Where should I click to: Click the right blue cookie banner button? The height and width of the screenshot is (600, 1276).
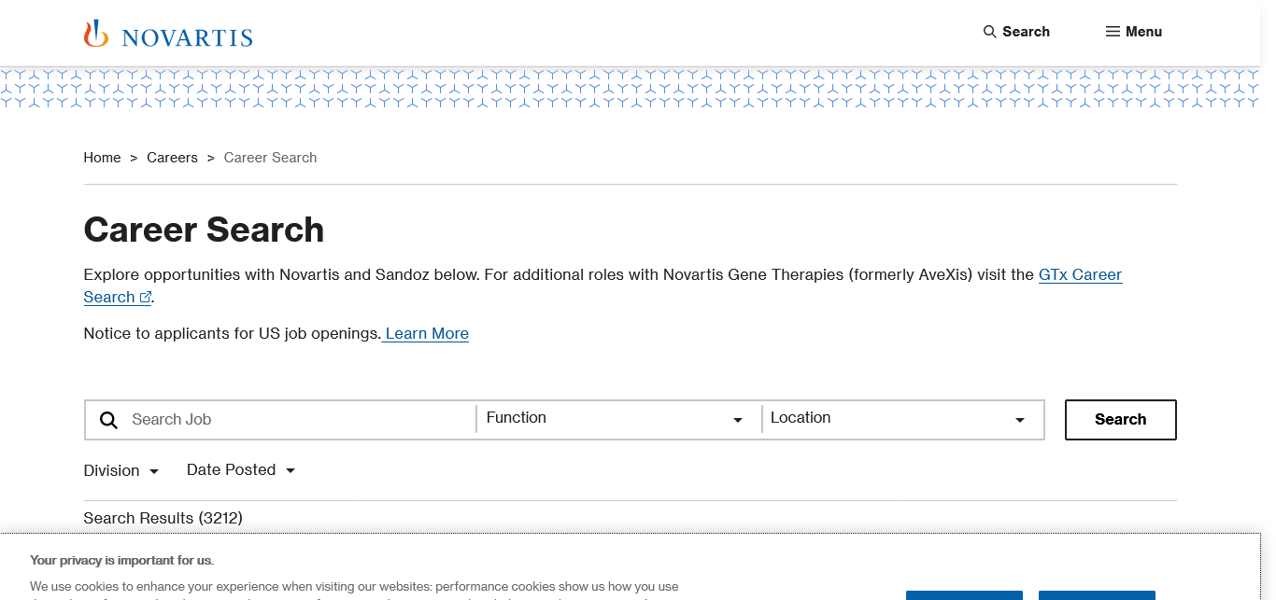[x=1097, y=594]
